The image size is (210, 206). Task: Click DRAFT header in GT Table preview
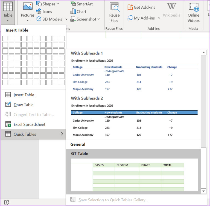(145, 165)
